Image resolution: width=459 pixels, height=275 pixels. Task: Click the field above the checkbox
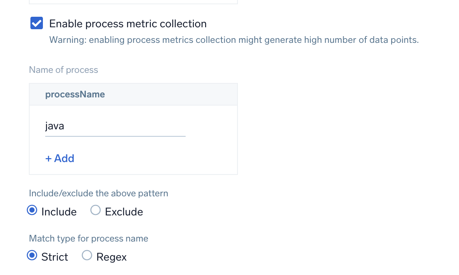pos(133,2)
